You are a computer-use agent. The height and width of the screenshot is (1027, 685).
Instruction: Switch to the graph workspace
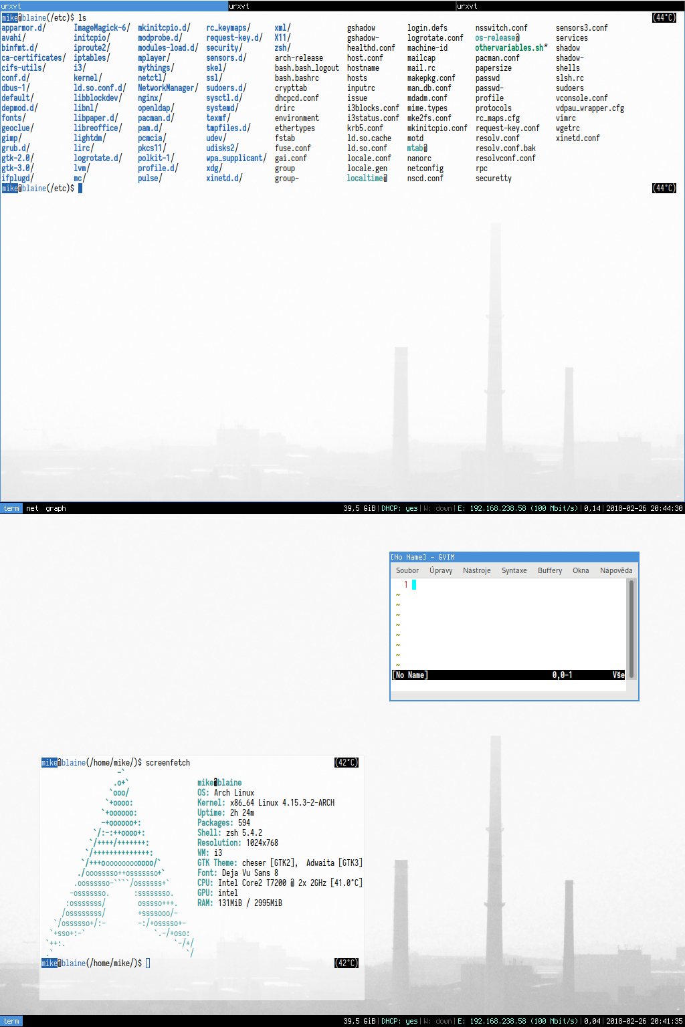56,508
